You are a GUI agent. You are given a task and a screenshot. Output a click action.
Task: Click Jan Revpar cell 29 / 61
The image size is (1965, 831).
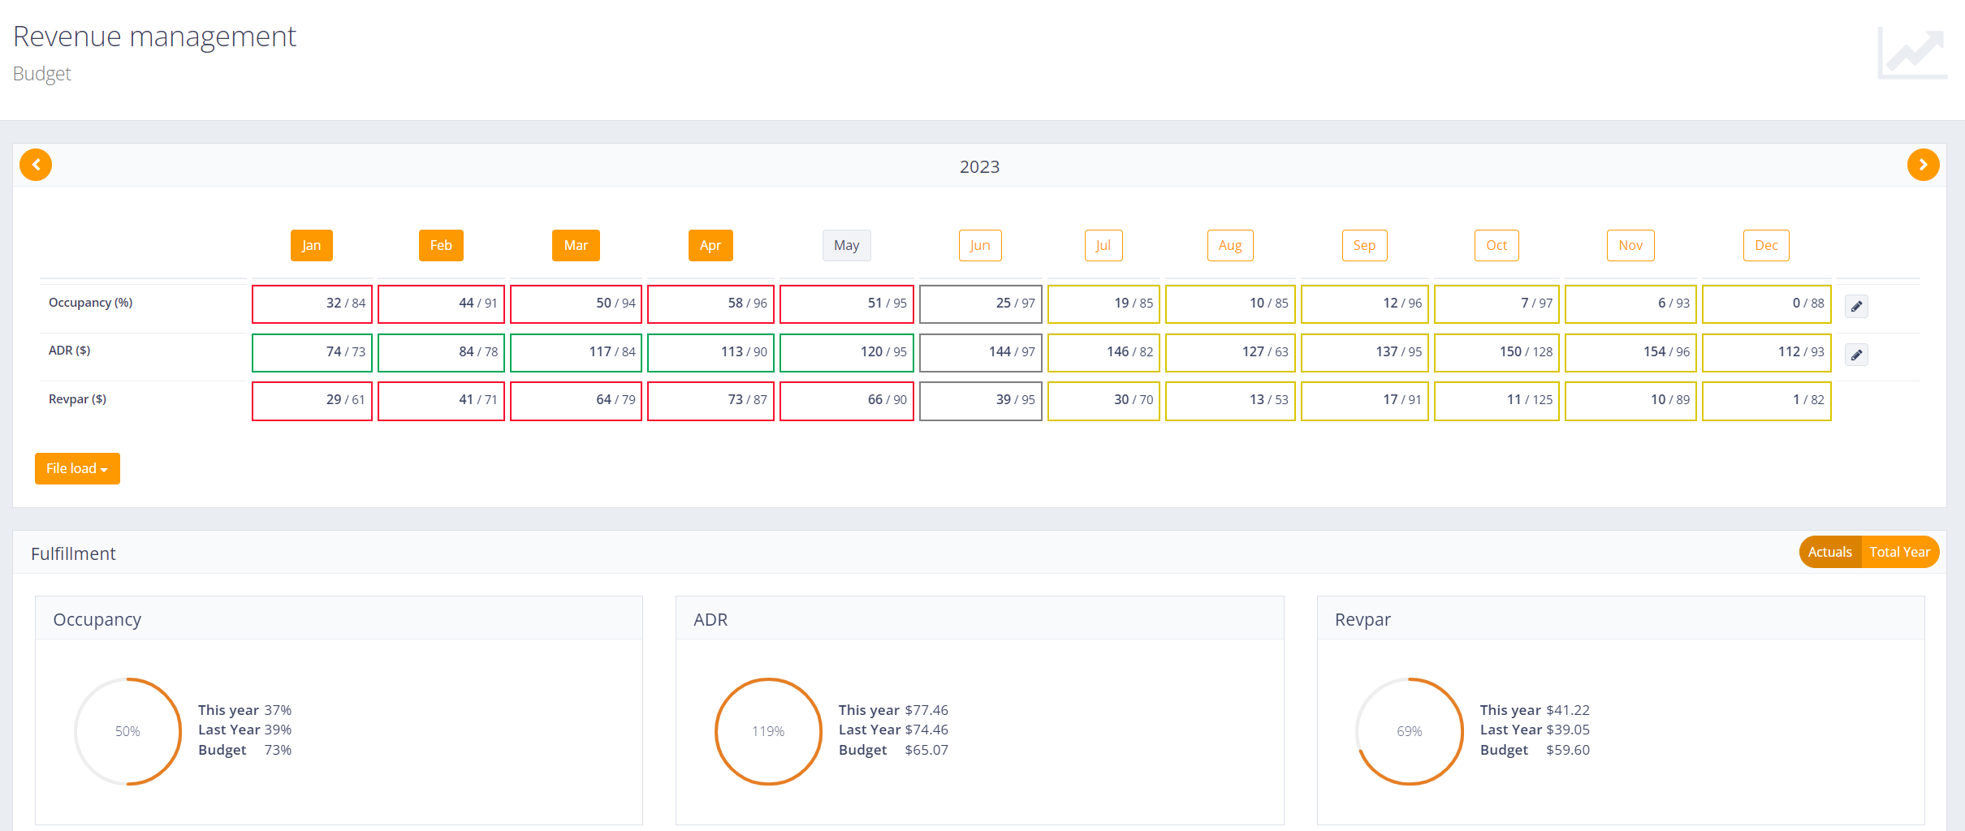(x=312, y=401)
